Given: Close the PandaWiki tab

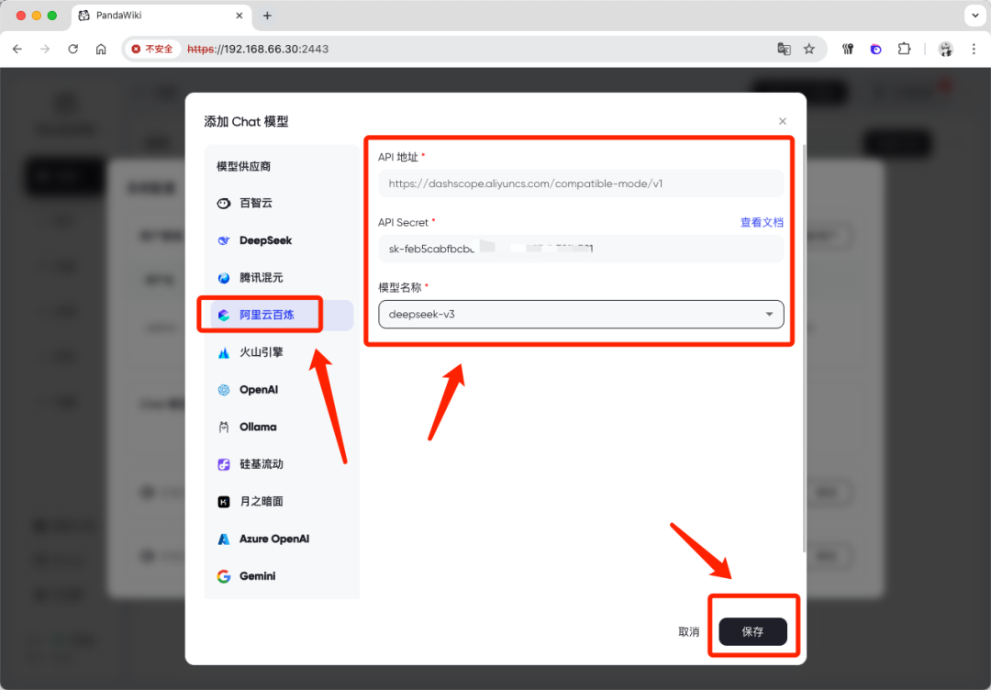Looking at the screenshot, I should click(239, 16).
